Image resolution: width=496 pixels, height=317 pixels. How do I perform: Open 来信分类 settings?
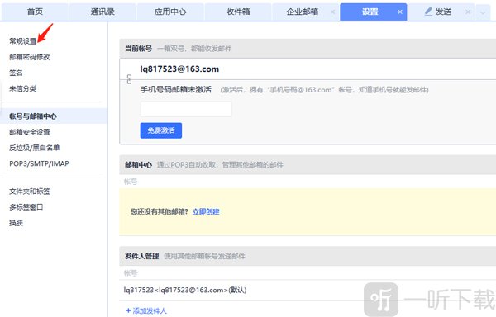[x=23, y=88]
